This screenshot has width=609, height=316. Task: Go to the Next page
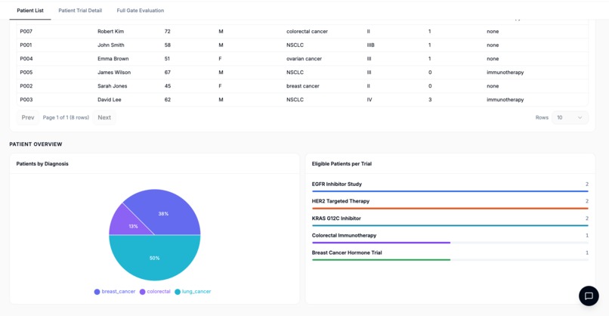104,117
